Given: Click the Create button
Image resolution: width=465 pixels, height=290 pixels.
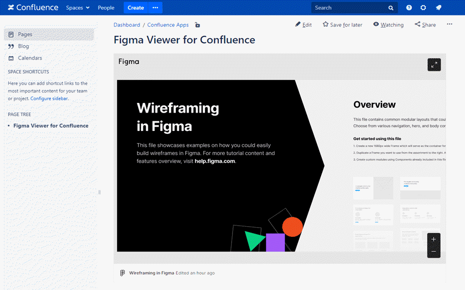Looking at the screenshot, I should tap(136, 8).
